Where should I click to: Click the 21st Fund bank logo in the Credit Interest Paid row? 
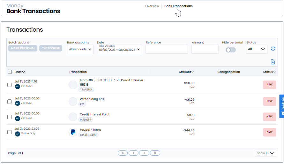(x=17, y=119)
